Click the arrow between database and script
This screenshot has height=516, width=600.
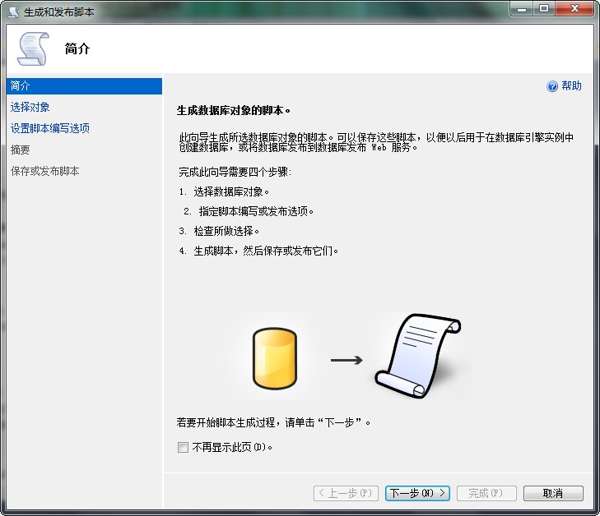[x=347, y=360]
